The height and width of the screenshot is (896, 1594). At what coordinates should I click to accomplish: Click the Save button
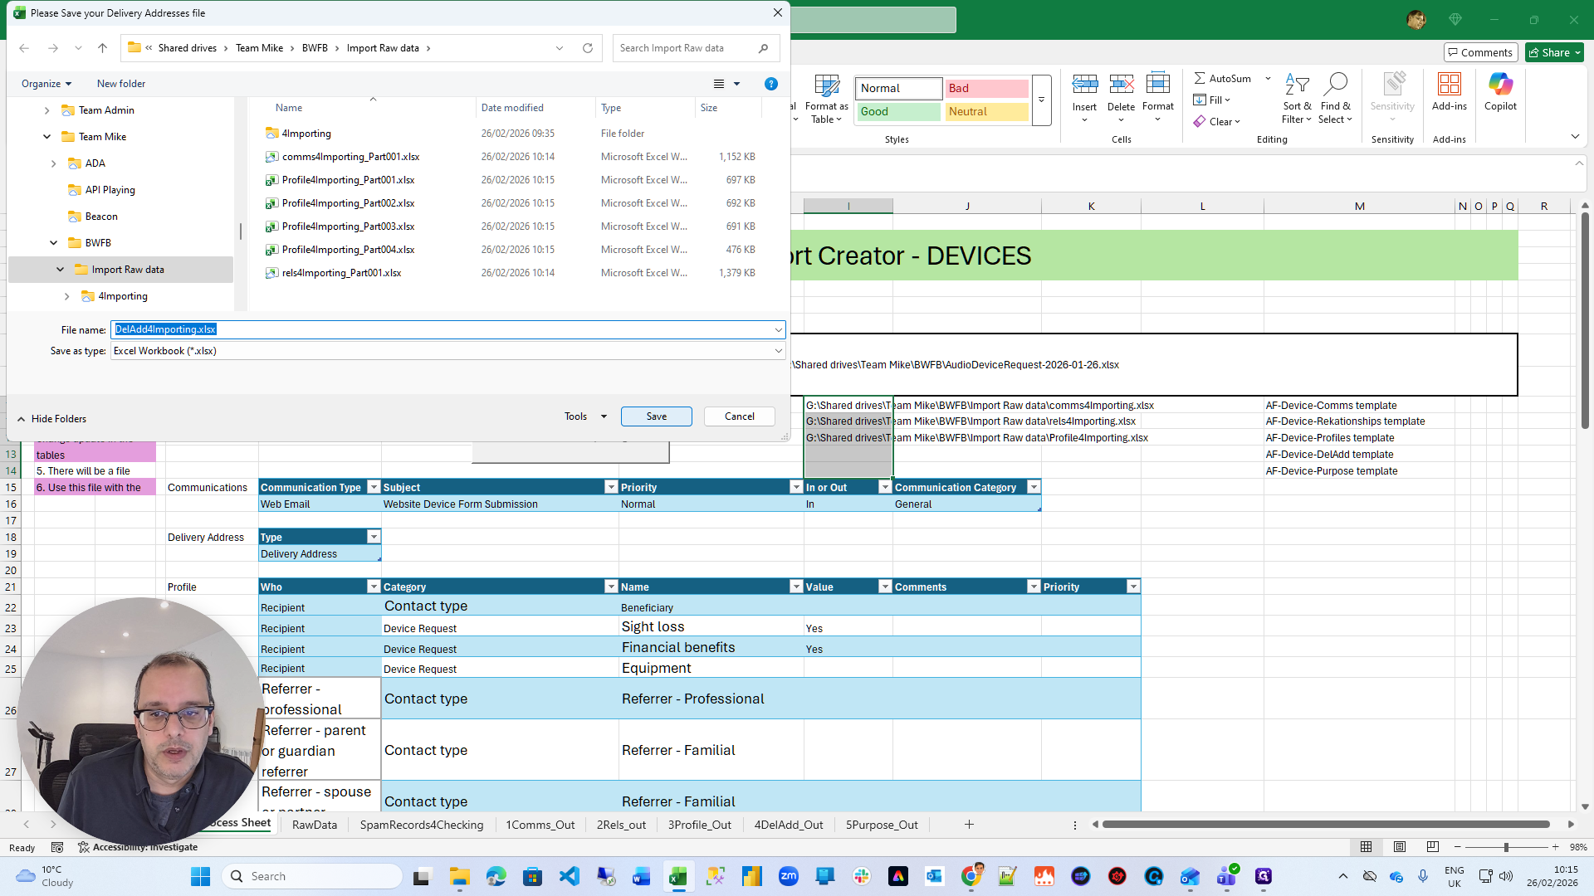(x=656, y=416)
